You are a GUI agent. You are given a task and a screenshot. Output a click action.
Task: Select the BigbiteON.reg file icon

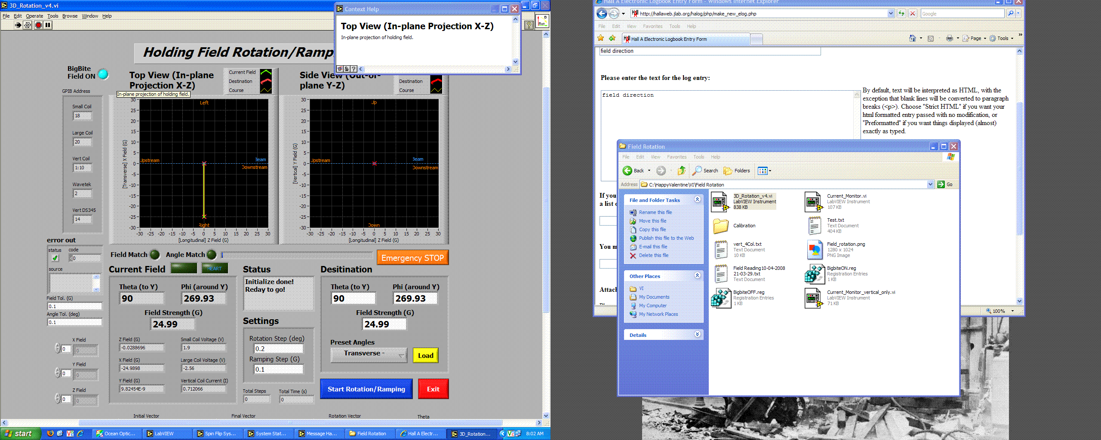(814, 274)
